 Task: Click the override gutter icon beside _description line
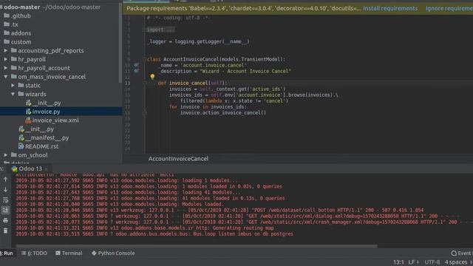tap(136, 71)
